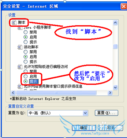Image resolution: width=127 pixels, height=138 pixels.
Task: Click the 允许网站使用脚本窗口 script icon
Action: [x=20, y=87]
